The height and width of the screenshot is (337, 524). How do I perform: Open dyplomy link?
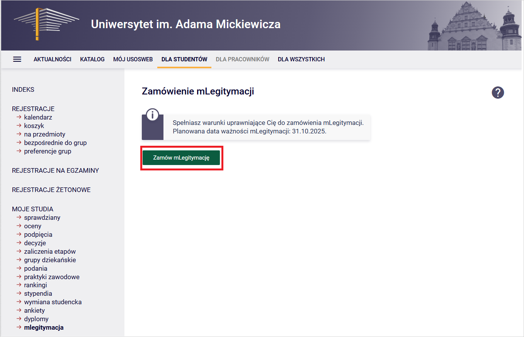pyautogui.click(x=36, y=319)
